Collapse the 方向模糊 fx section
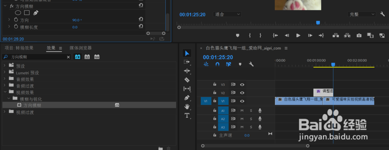 click(5, 6)
